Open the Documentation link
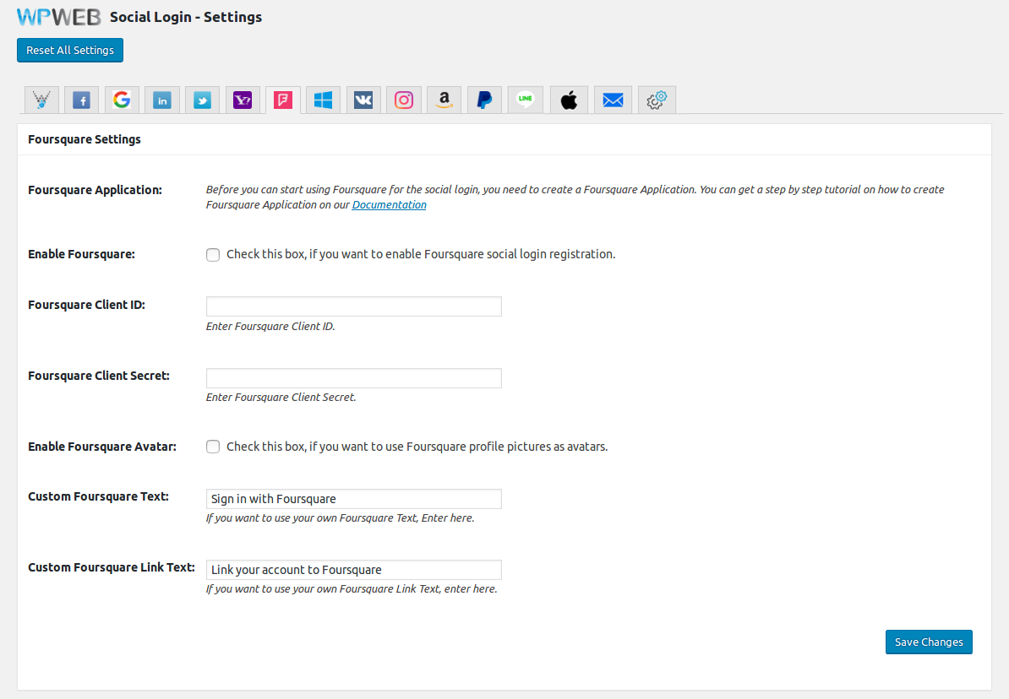The width and height of the screenshot is (1009, 699). point(389,205)
